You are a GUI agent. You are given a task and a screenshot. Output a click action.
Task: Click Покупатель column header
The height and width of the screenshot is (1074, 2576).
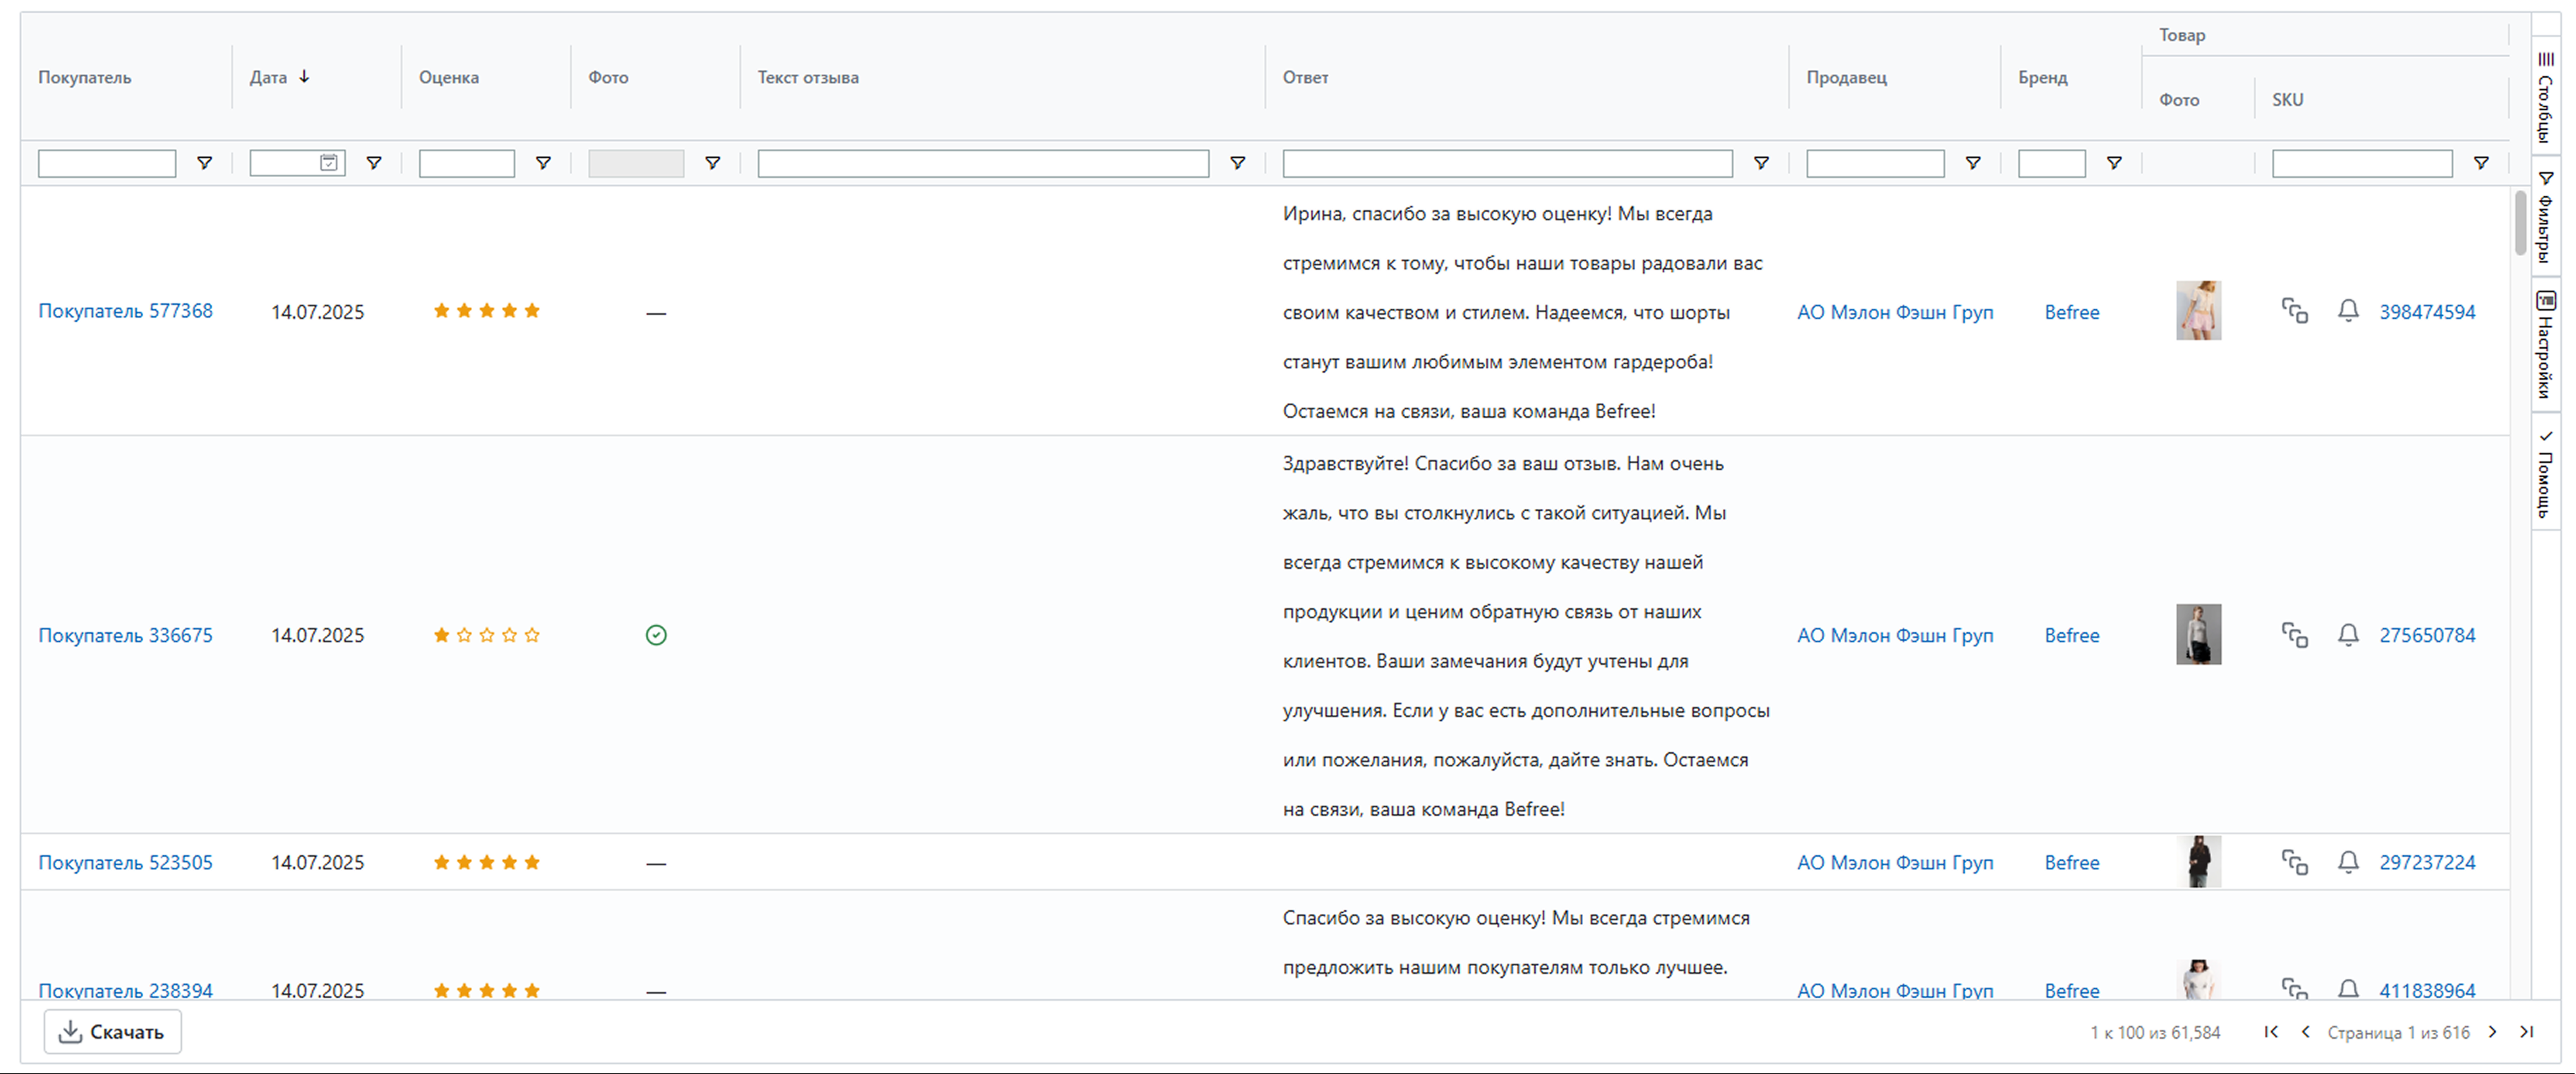[x=84, y=77]
